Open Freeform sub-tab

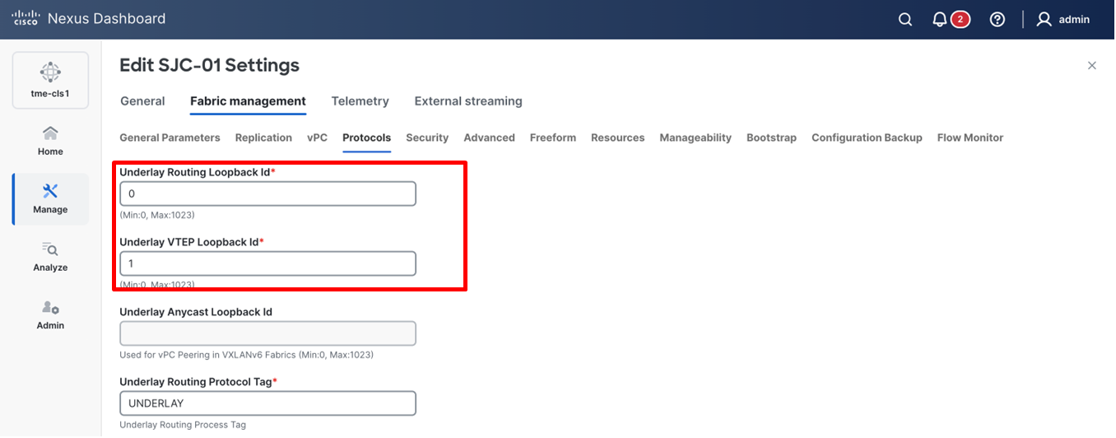(x=553, y=137)
